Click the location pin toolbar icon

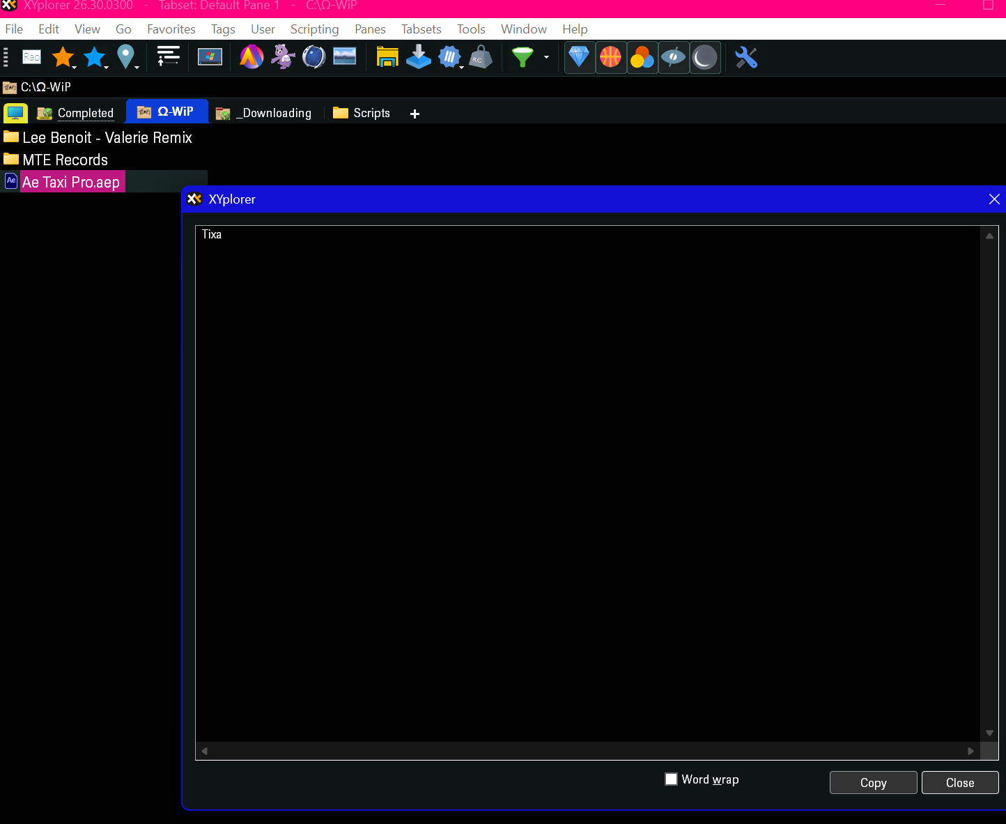(x=126, y=57)
